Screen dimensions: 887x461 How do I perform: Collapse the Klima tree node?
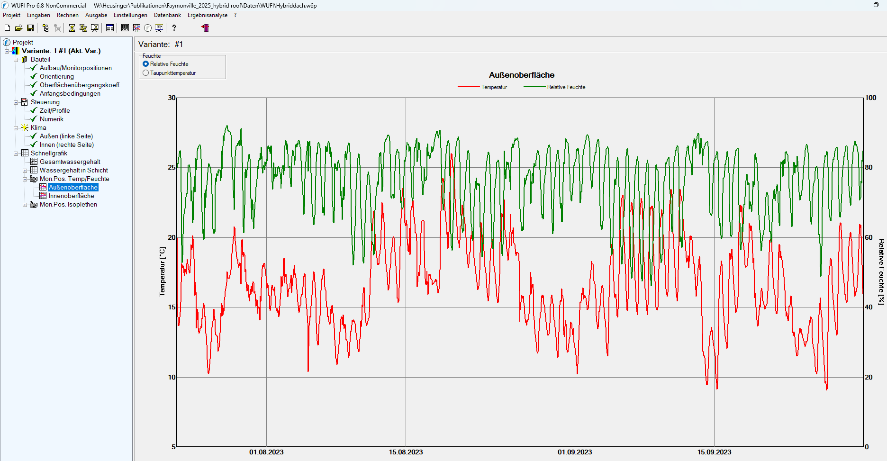[x=16, y=128]
